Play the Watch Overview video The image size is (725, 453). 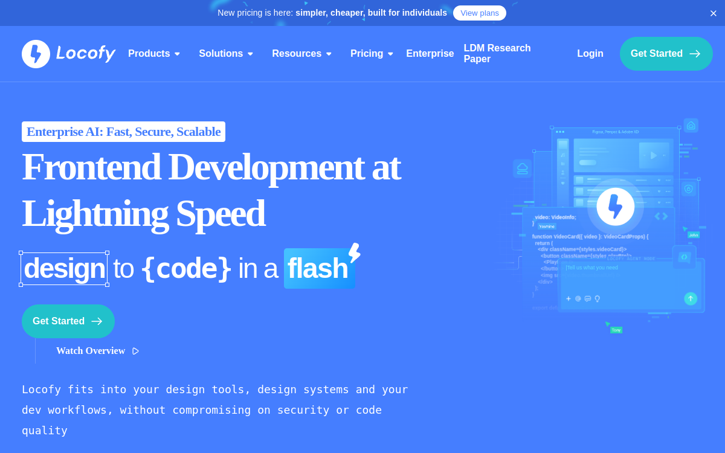click(x=97, y=351)
